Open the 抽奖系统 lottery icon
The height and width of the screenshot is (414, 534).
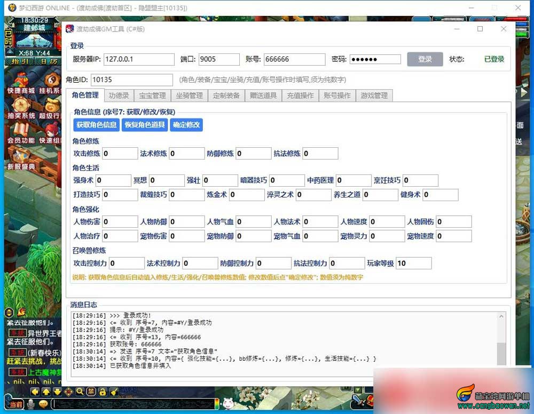[21, 108]
